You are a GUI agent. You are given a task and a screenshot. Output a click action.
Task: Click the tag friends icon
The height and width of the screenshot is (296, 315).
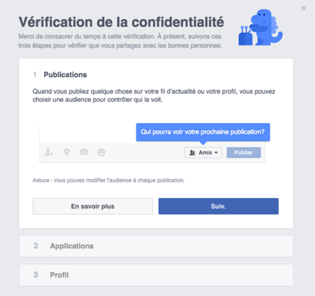pyautogui.click(x=49, y=152)
